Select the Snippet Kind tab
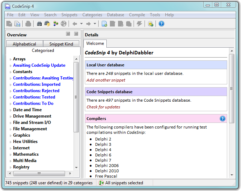 pyautogui.click(x=61, y=44)
